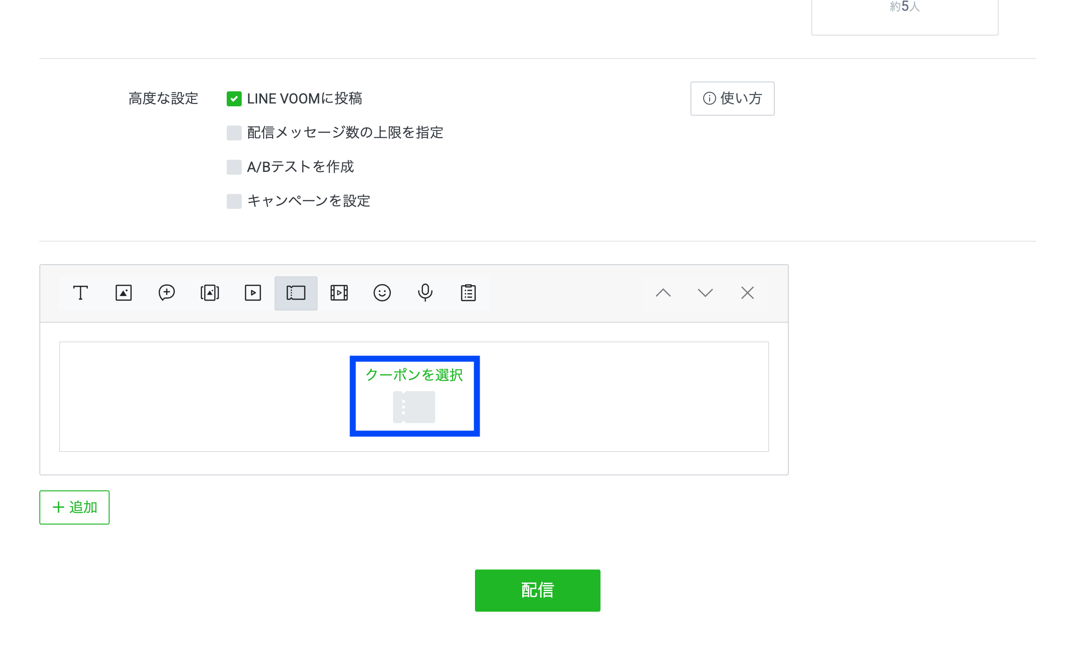Select the Sticker smiley icon

(382, 293)
